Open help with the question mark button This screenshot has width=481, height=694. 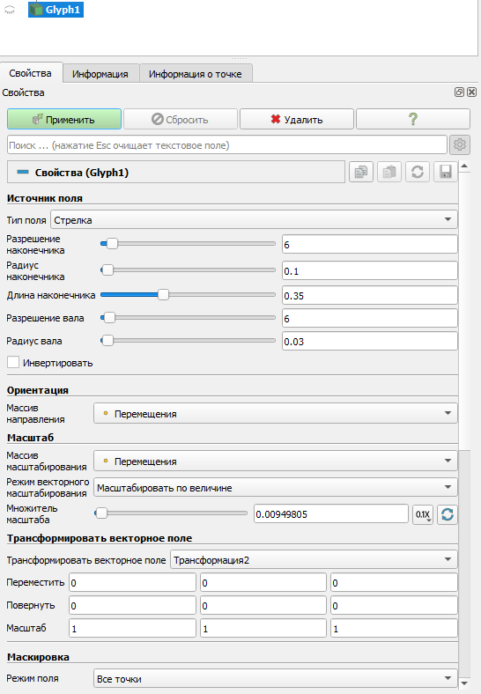click(x=413, y=119)
